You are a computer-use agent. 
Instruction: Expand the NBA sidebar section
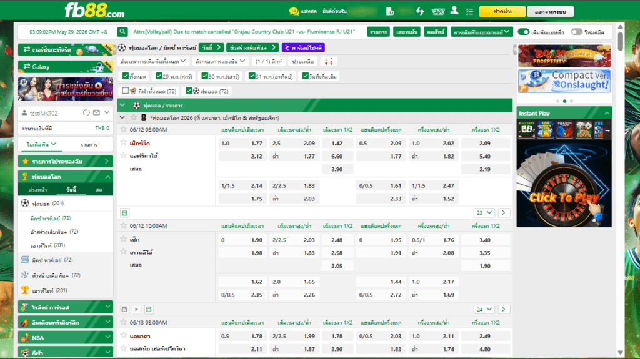(x=66, y=337)
